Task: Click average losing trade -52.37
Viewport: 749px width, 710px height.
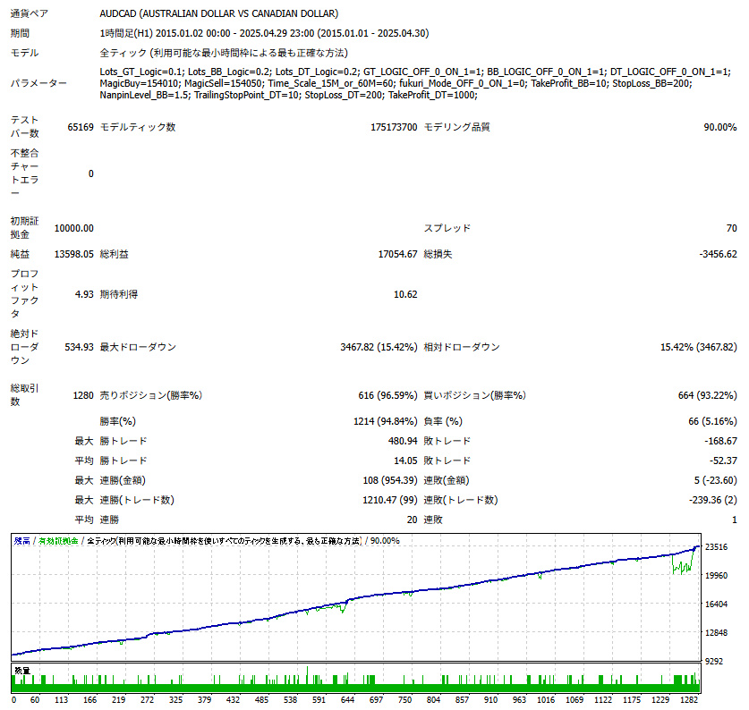Action: click(x=723, y=461)
